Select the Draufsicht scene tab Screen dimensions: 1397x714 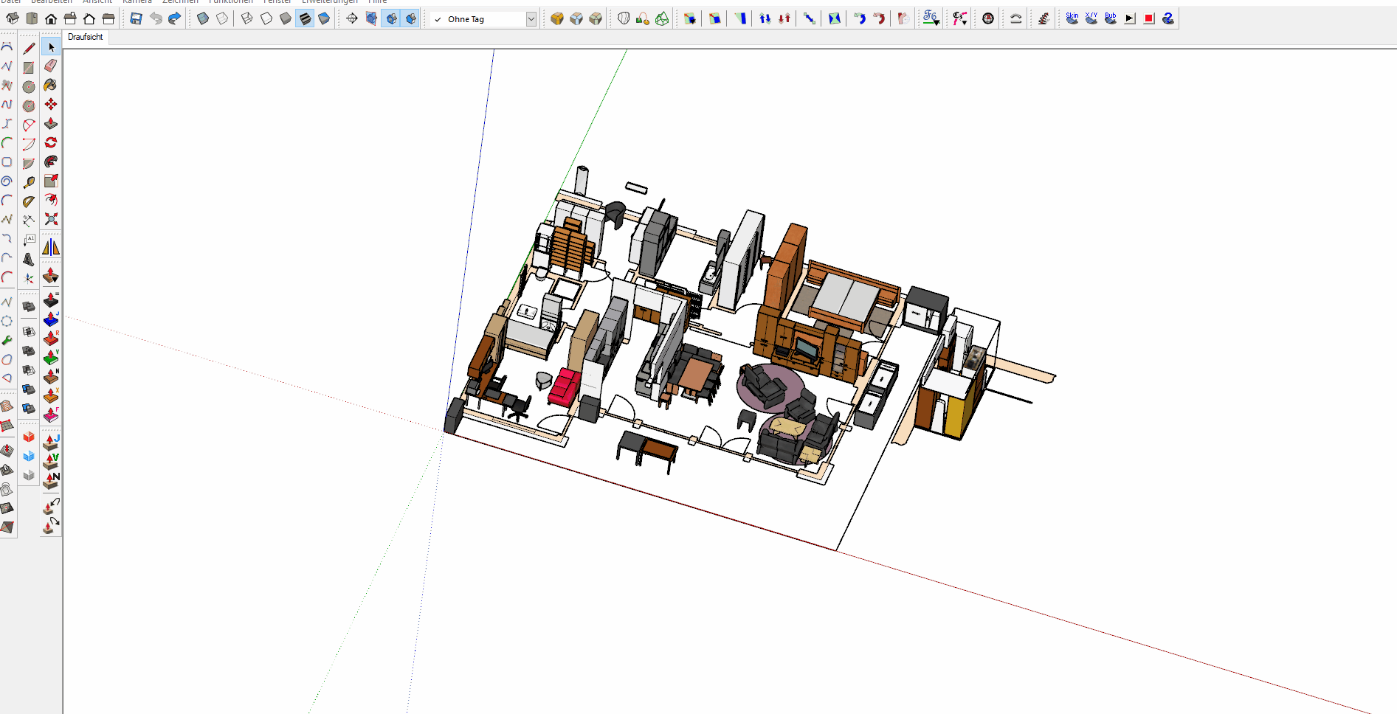point(86,37)
